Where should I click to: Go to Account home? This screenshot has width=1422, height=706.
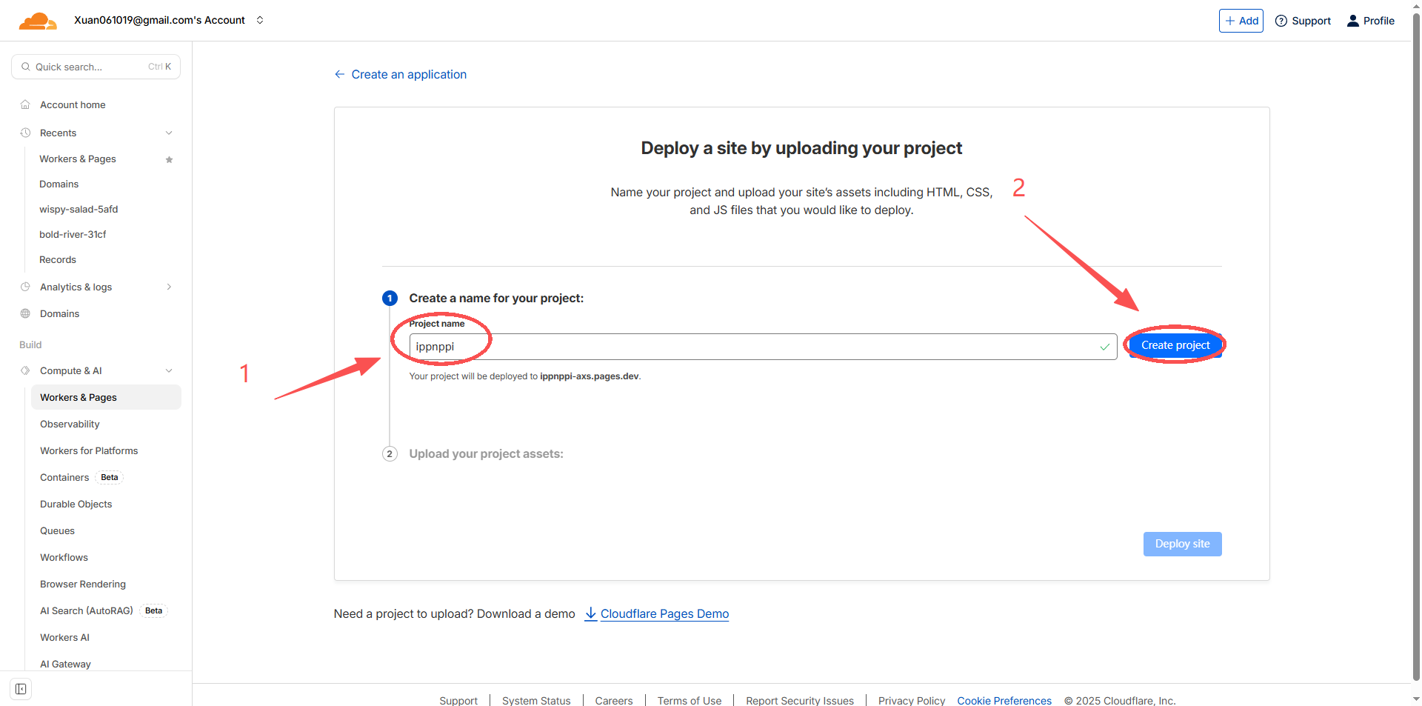pos(73,104)
